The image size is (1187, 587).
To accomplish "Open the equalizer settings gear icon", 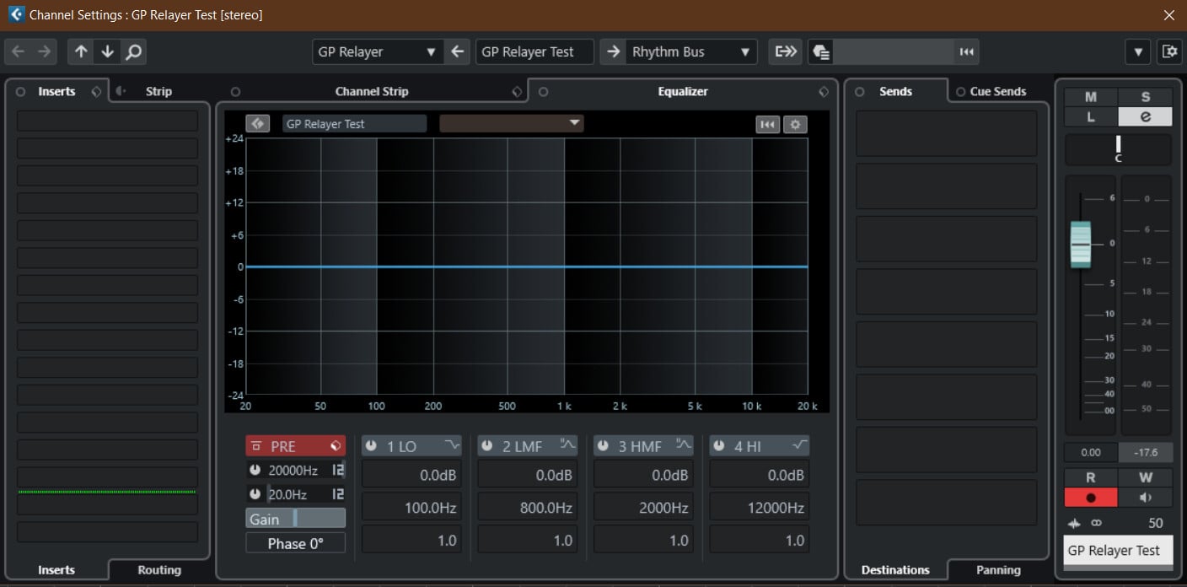I will 794,125.
